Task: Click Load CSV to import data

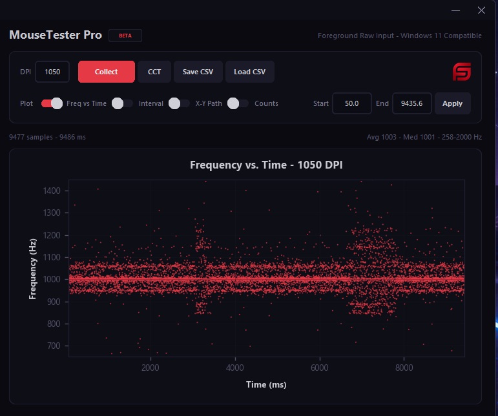Action: (x=249, y=72)
